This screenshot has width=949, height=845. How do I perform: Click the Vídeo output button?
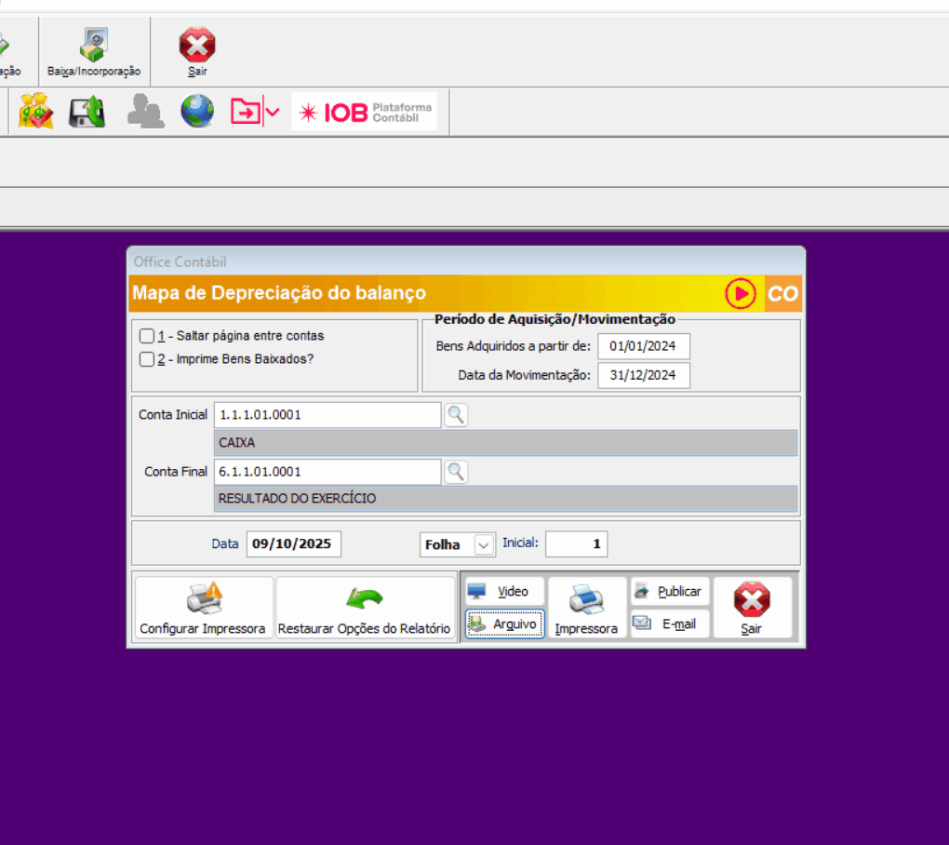coord(504,592)
